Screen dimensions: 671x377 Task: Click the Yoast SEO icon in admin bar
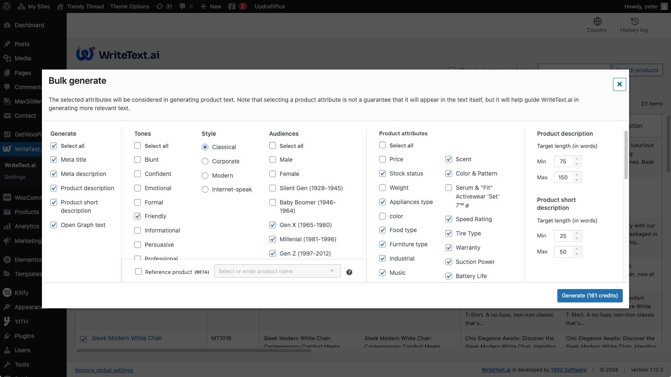pos(232,6)
